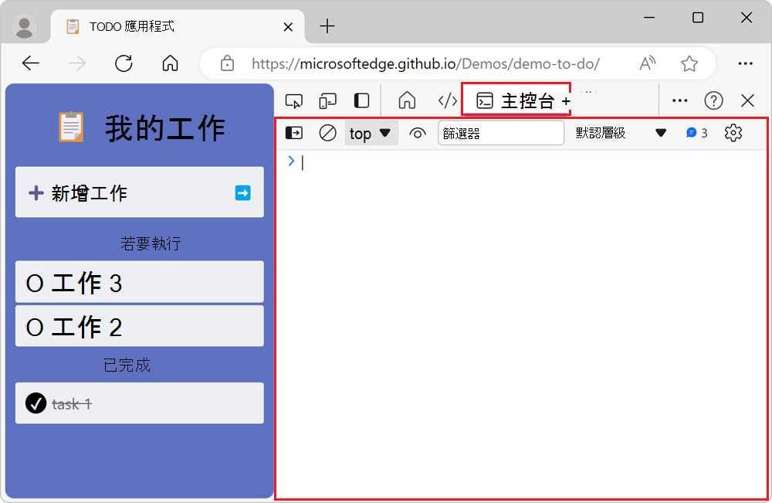Image resolution: width=772 pixels, height=503 pixels.
Task: Toggle device emulation mode
Action: click(327, 100)
